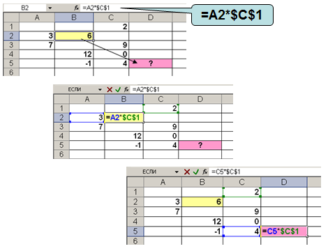Click pink cell D5 showing =C5*$C$1

(x=284, y=231)
